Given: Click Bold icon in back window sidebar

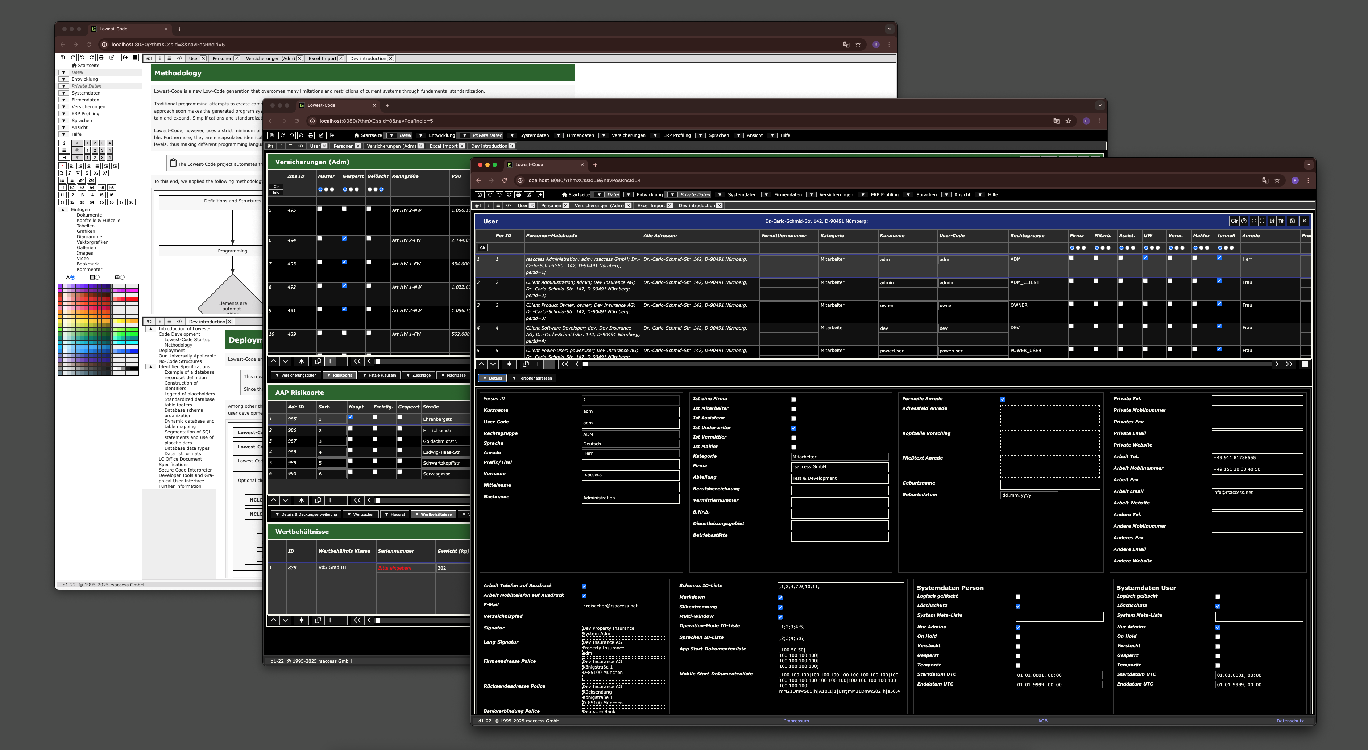Looking at the screenshot, I should click(x=62, y=173).
